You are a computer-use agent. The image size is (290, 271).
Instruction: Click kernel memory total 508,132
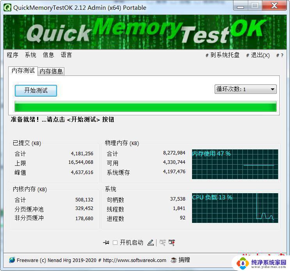pyautogui.click(x=84, y=200)
